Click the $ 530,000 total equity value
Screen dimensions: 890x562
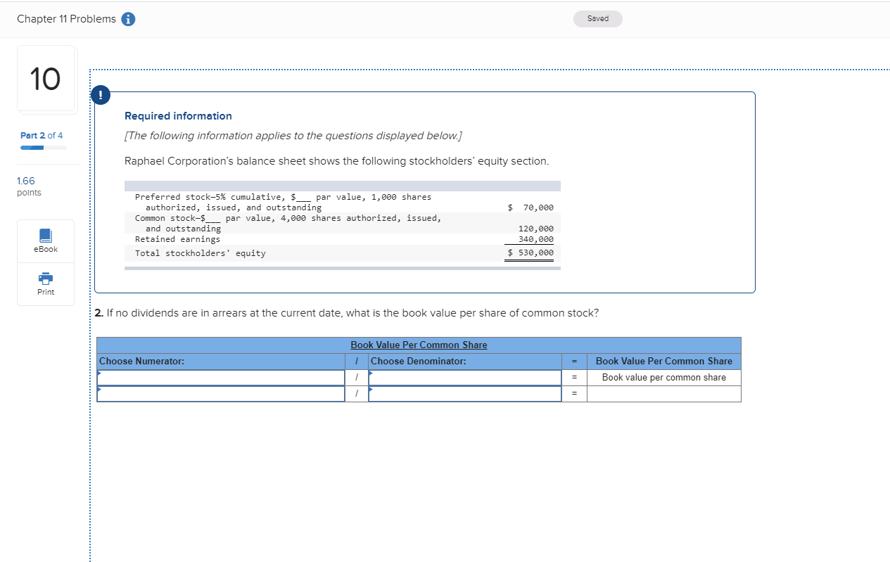tap(530, 253)
